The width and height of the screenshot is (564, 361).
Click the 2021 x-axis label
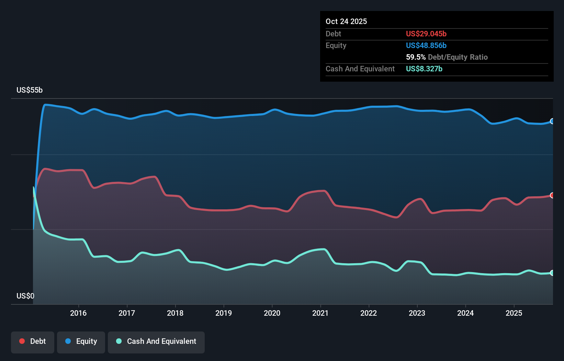click(320, 313)
